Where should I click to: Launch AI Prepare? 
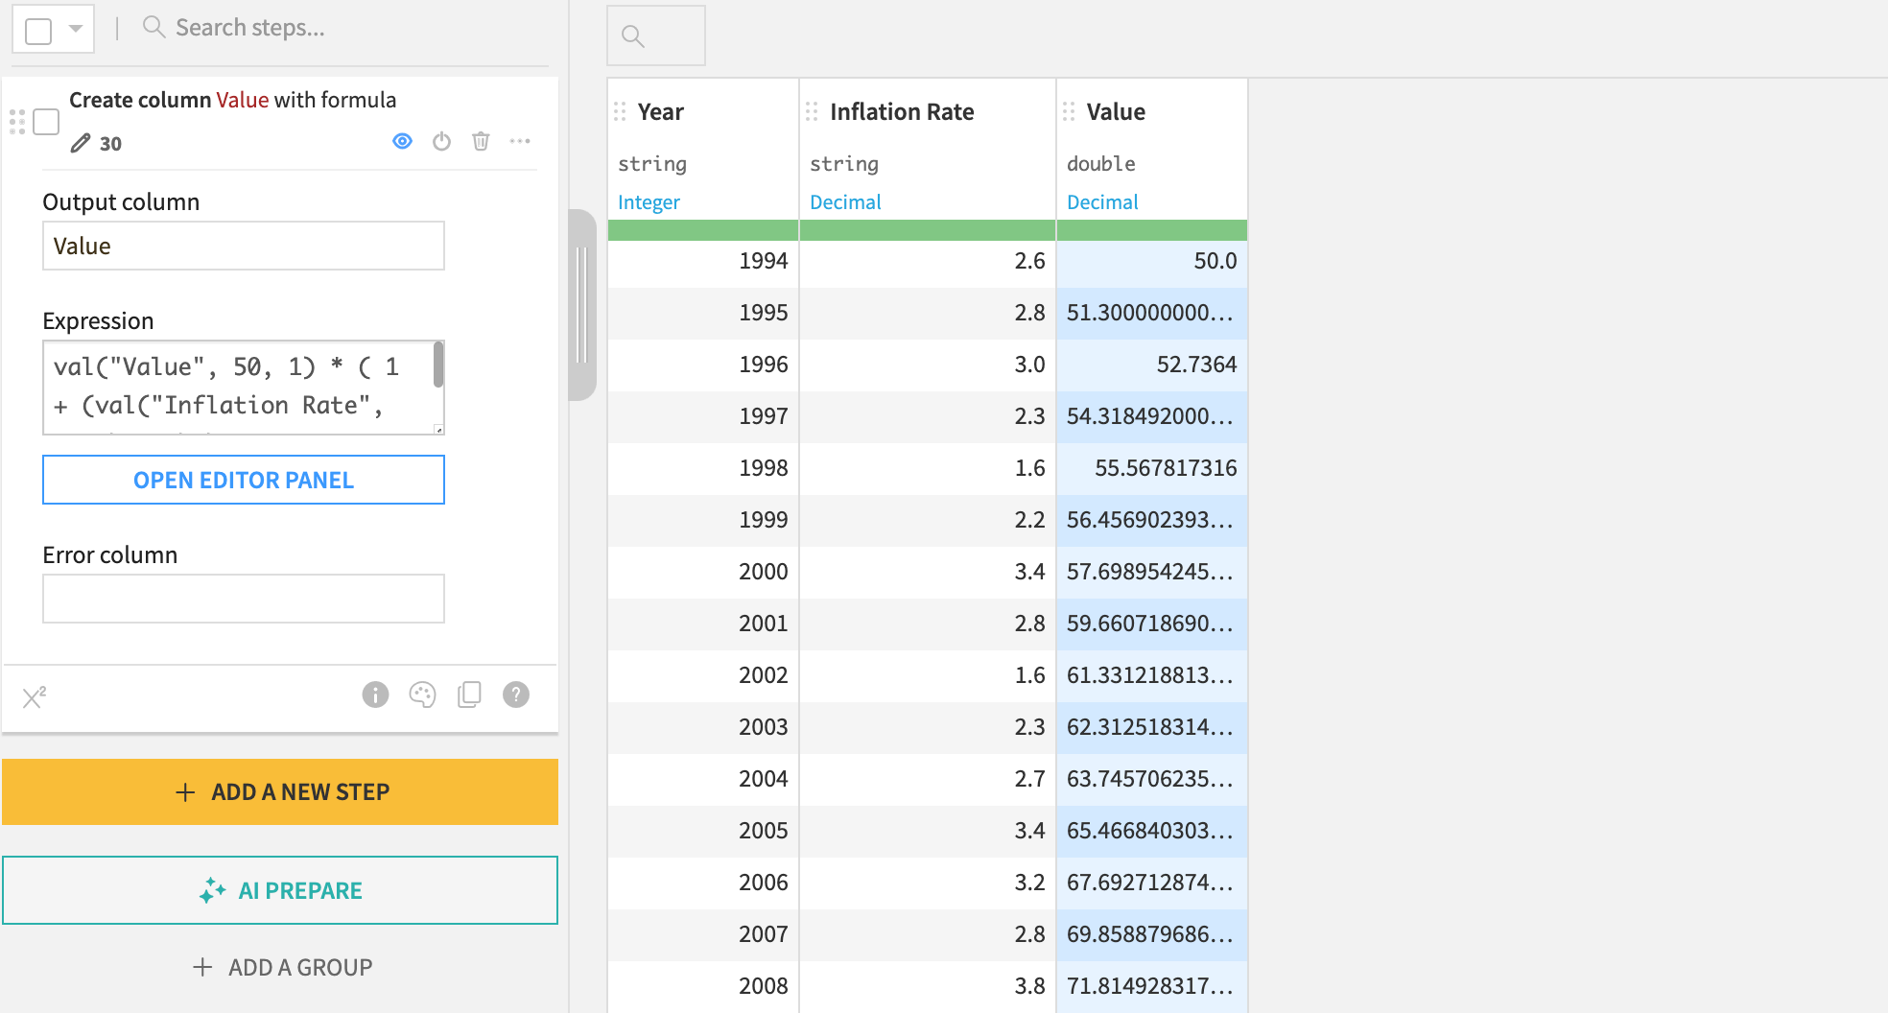tap(280, 890)
